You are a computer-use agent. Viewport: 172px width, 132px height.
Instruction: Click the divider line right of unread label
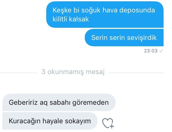click(136, 73)
